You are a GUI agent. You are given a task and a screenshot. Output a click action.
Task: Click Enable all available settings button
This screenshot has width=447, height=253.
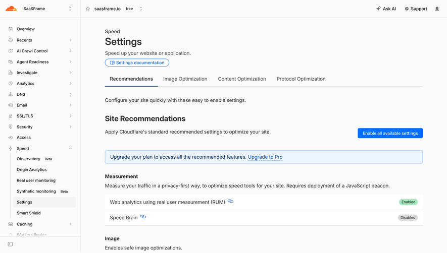(390, 133)
